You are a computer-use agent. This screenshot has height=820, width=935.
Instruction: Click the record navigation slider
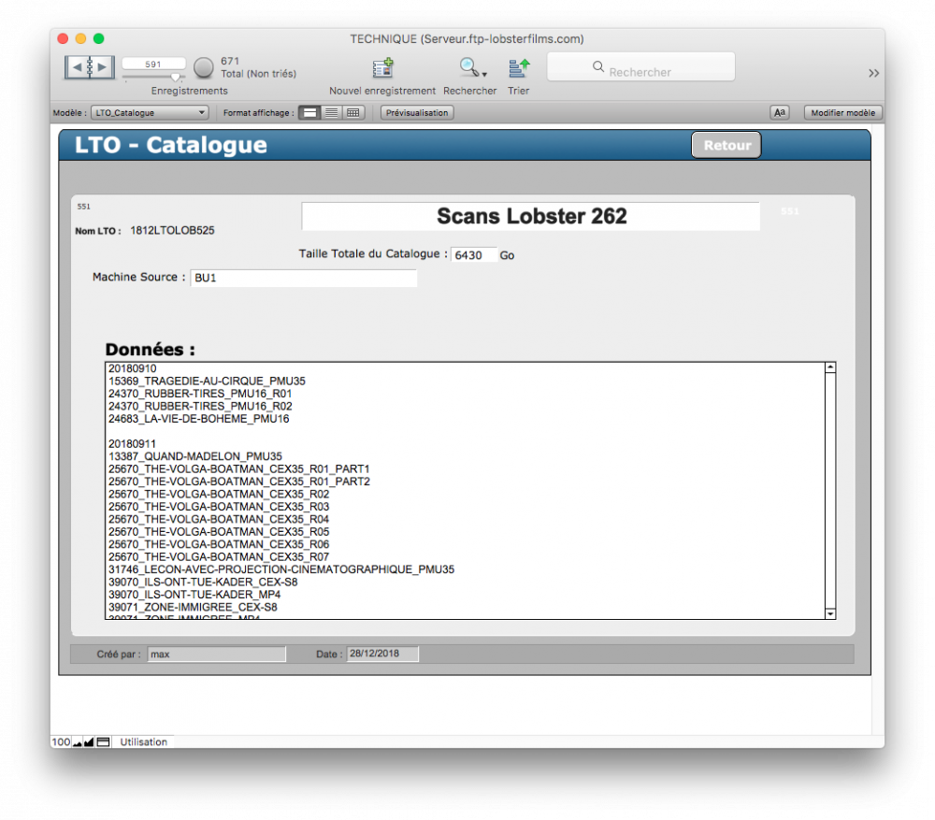point(154,79)
